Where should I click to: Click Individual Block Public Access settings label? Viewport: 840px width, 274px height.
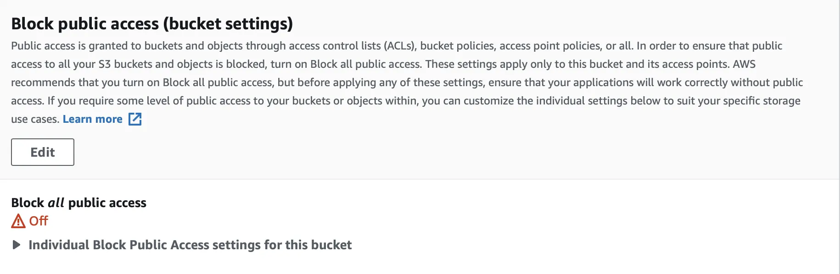click(x=190, y=245)
